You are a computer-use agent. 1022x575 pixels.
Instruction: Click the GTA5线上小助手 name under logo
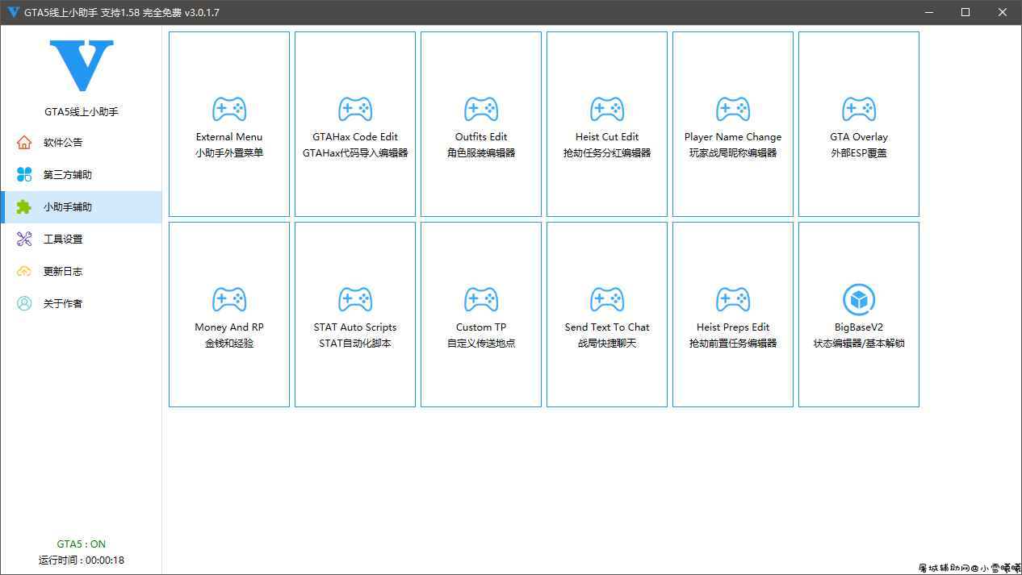82,112
